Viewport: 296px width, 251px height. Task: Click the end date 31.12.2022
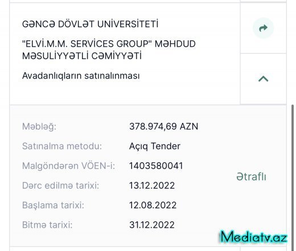[152, 225]
